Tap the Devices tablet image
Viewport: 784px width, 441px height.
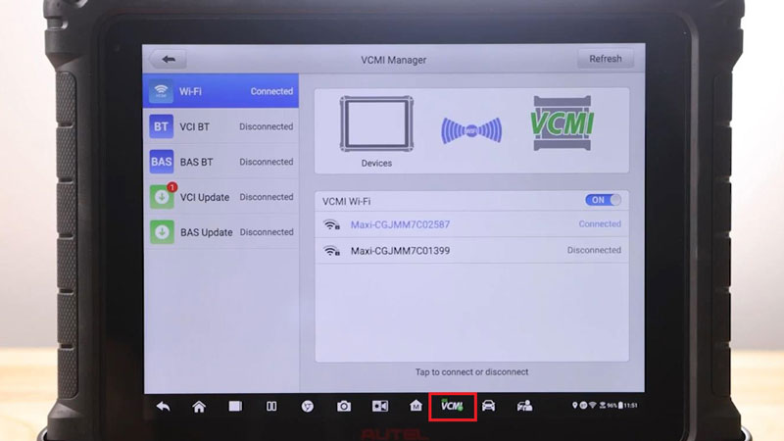tap(376, 124)
